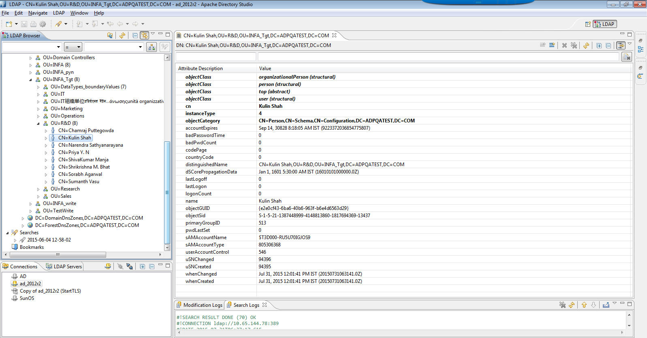Click Collapse All icon in LDAP Browser
Viewport: 647px width, 338px height.
135,35
